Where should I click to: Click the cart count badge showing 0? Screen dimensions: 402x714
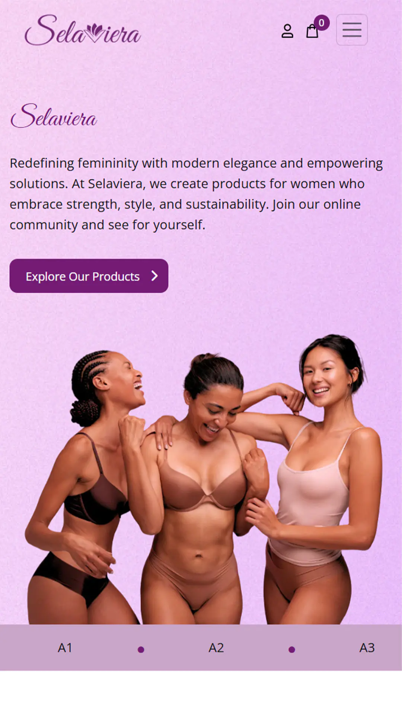(x=322, y=23)
